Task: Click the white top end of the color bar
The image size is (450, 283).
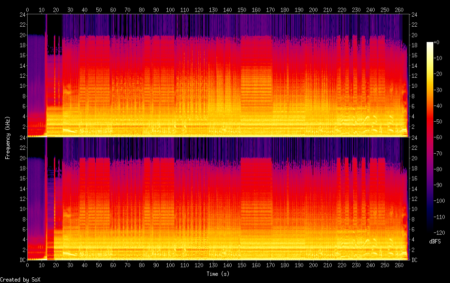Action: (430, 44)
